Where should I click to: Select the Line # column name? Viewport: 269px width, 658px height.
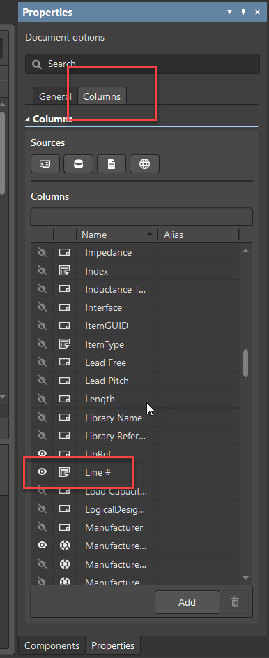(98, 472)
